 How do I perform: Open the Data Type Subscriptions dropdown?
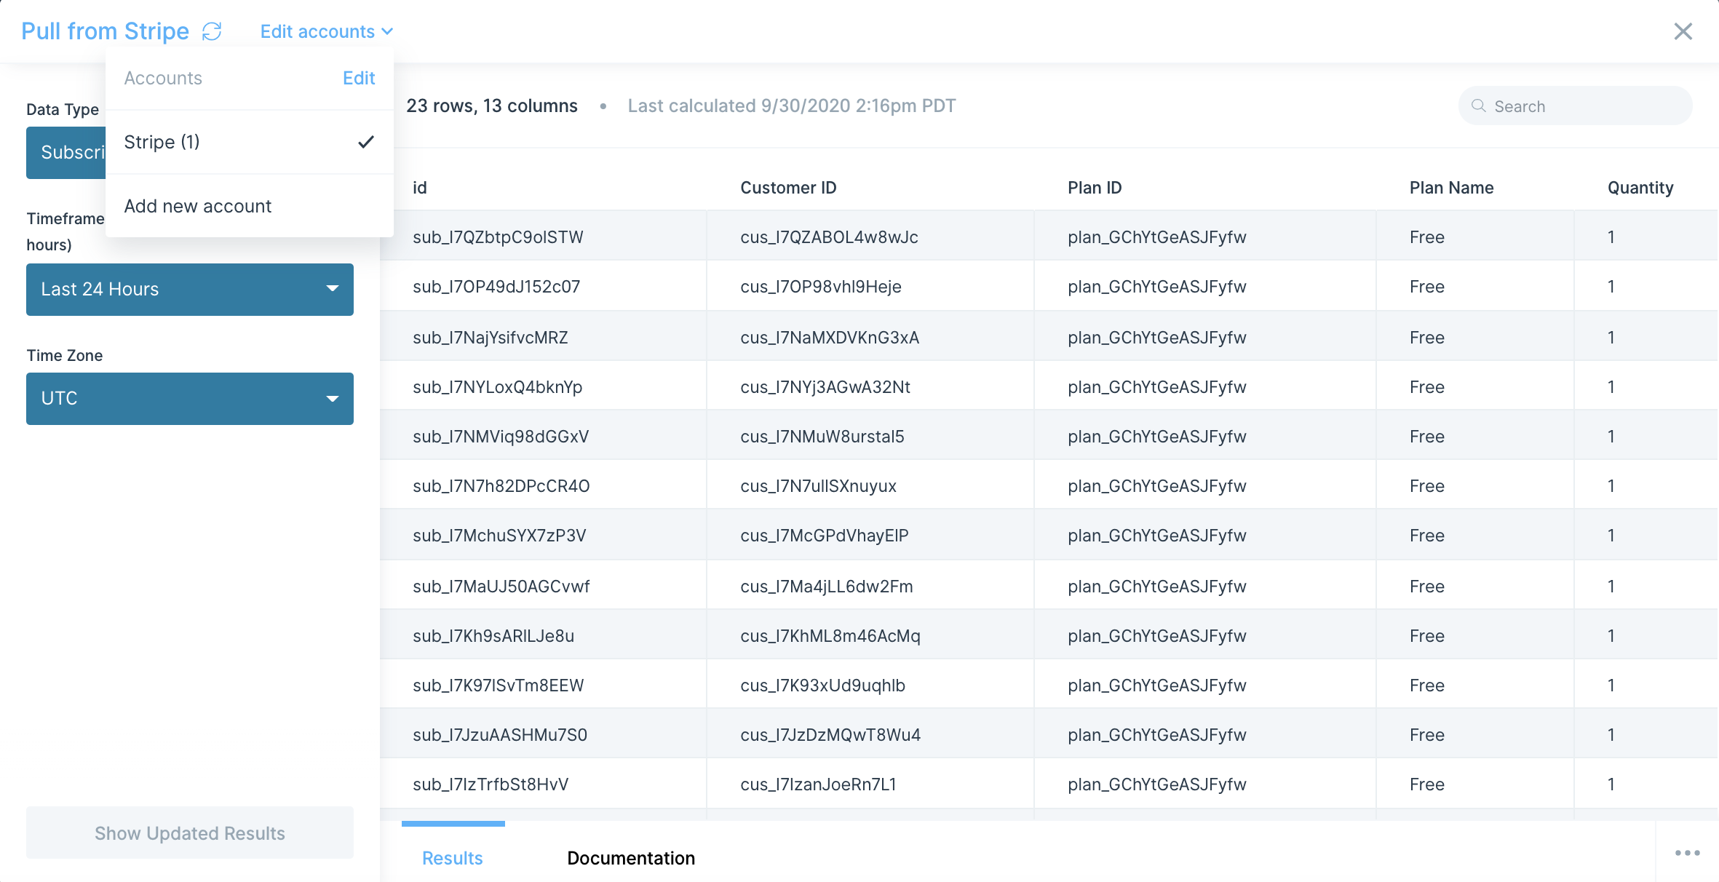coord(67,153)
